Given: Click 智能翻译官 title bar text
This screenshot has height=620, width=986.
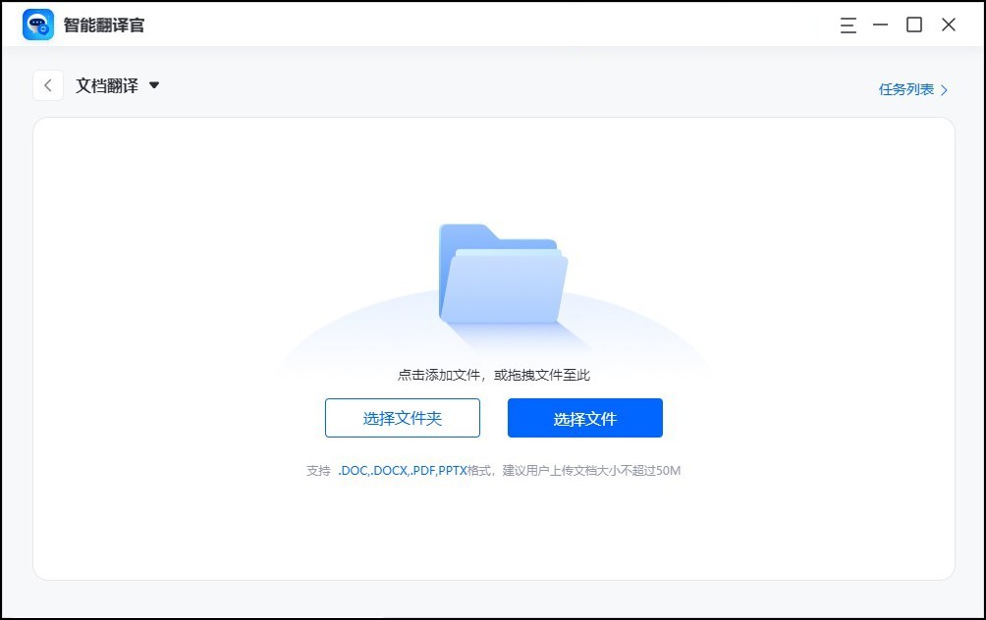Looking at the screenshot, I should point(102,24).
